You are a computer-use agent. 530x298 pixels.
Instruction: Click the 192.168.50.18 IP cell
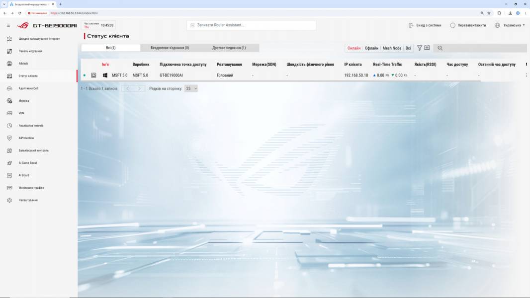(356, 75)
